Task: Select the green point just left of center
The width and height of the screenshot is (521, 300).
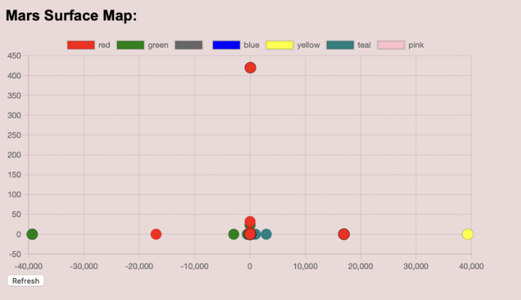Action: pyautogui.click(x=233, y=234)
